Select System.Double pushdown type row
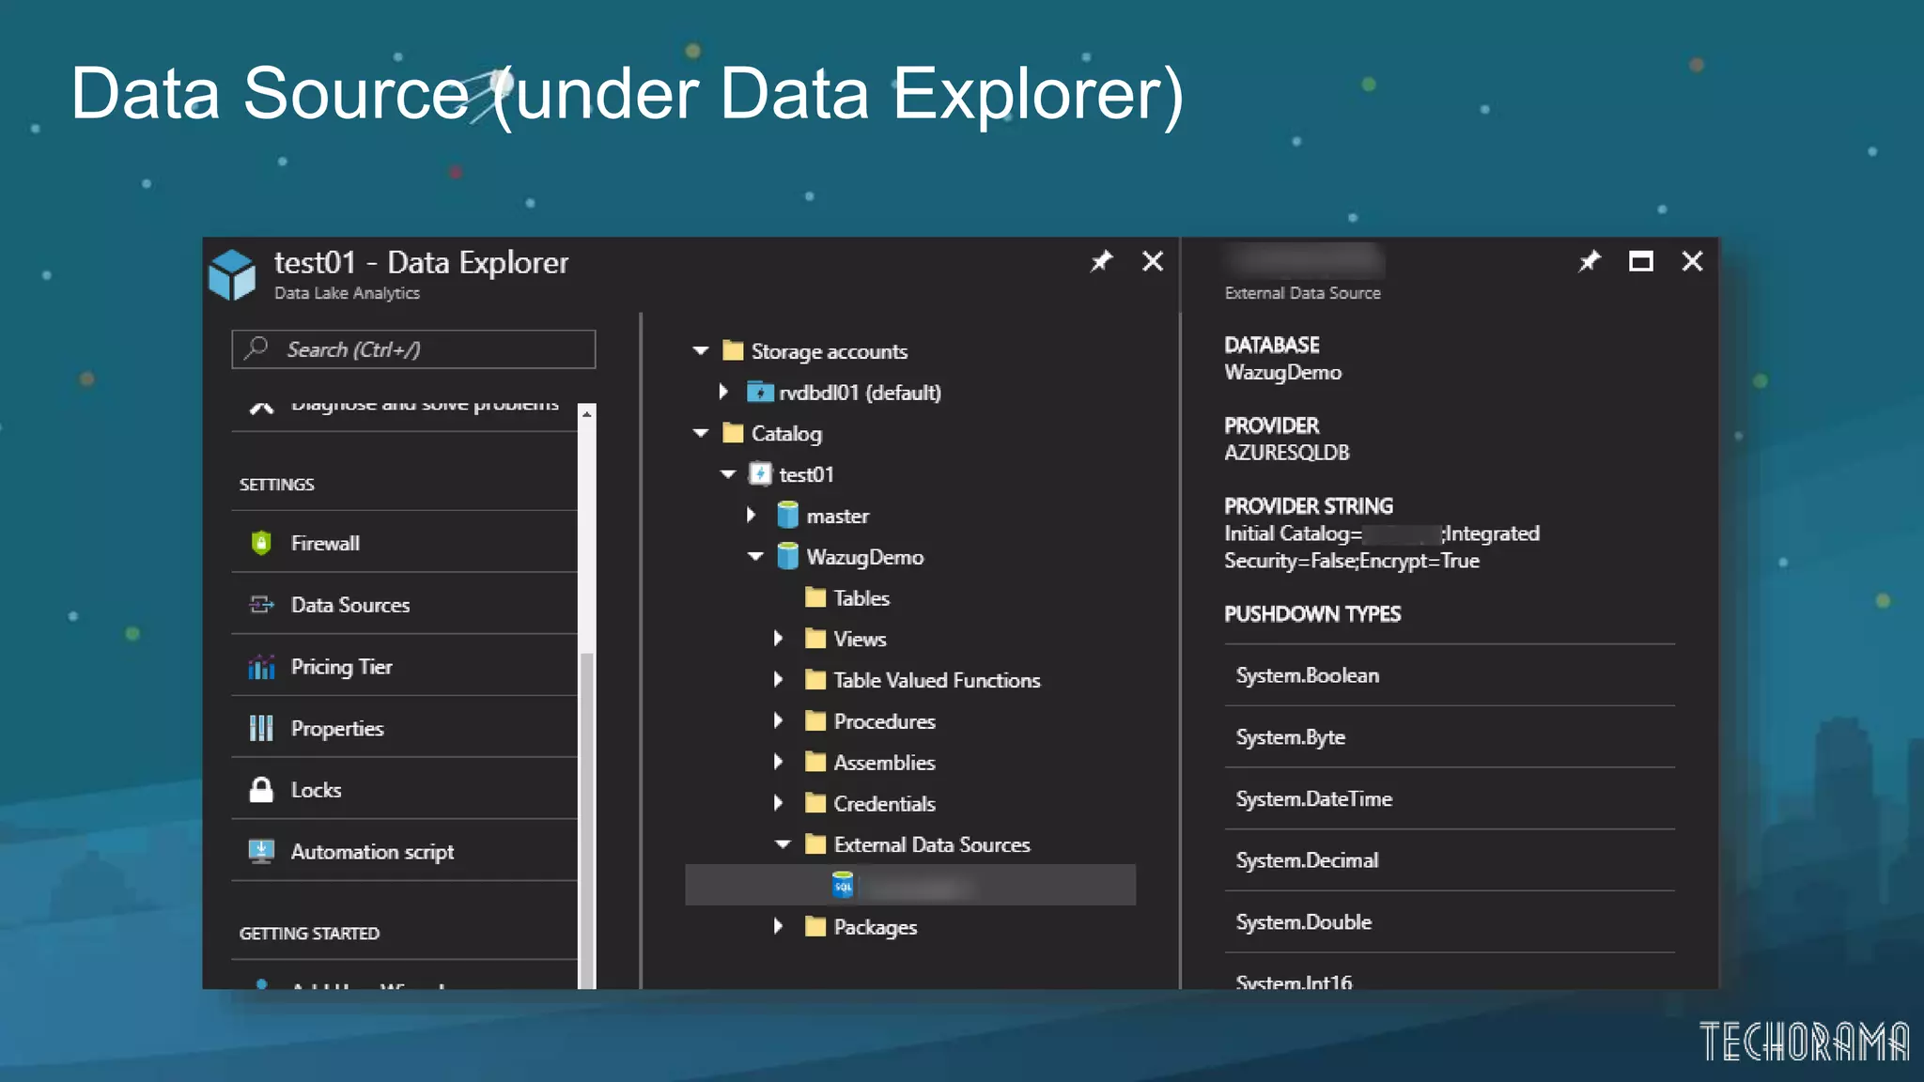Image resolution: width=1924 pixels, height=1082 pixels. [x=1450, y=922]
